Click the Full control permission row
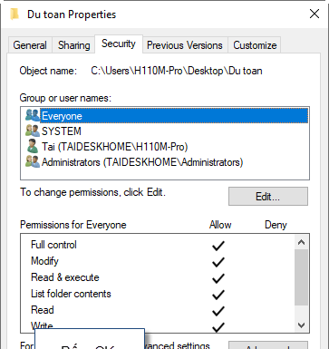 (x=157, y=245)
